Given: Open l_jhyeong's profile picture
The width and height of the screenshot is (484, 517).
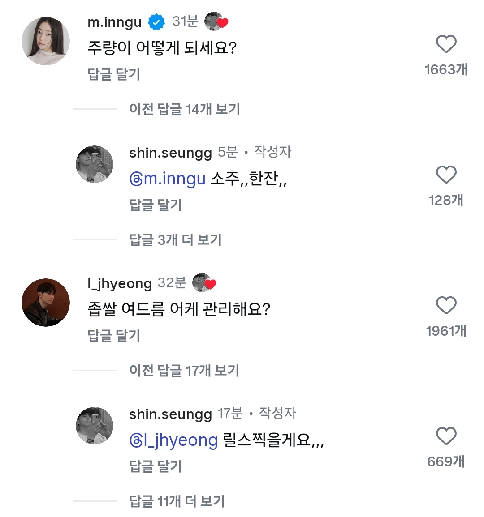Looking at the screenshot, I should (46, 303).
